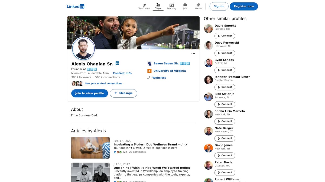
Task: Switch to the People tab
Action: (x=158, y=5)
